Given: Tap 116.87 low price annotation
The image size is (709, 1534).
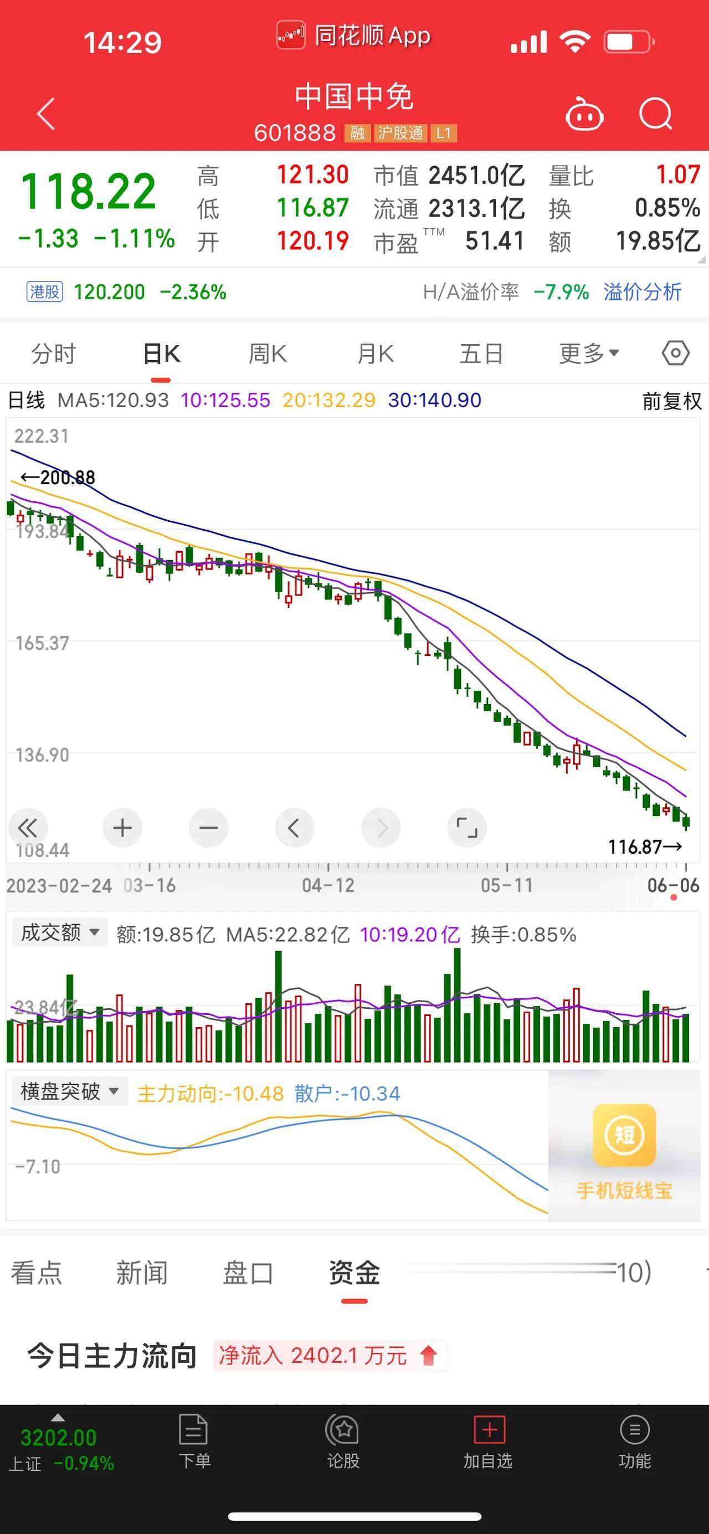Looking at the screenshot, I should point(645,846).
